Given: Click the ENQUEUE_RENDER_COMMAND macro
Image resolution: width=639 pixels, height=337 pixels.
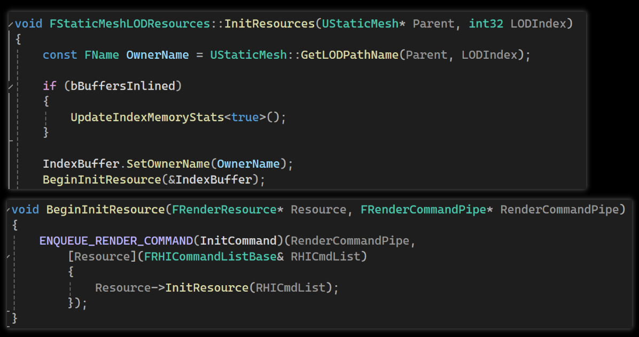Looking at the screenshot, I should coord(116,241).
